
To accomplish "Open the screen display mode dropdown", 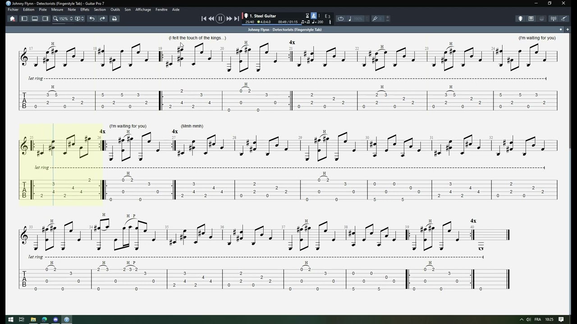I will point(79,18).
